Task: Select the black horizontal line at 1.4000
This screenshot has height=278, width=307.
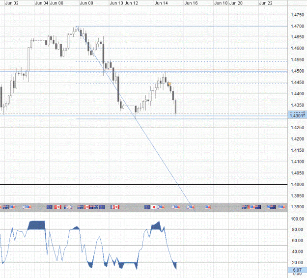Action: click(x=144, y=184)
